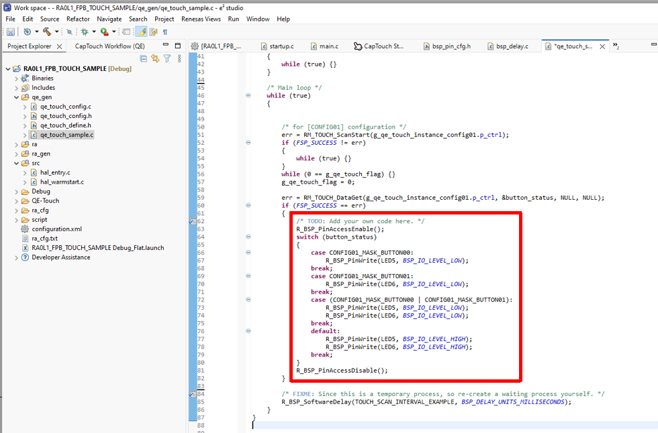Open the Project Explorer filter icon
This screenshot has width=658, height=433.
pos(167,59)
